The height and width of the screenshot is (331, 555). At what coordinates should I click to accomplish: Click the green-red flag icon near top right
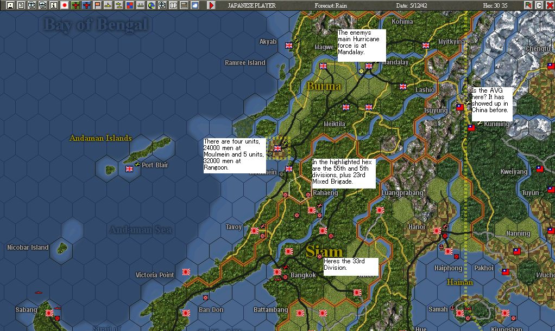click(528, 5)
